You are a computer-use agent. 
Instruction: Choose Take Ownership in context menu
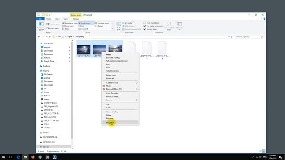[120, 71]
